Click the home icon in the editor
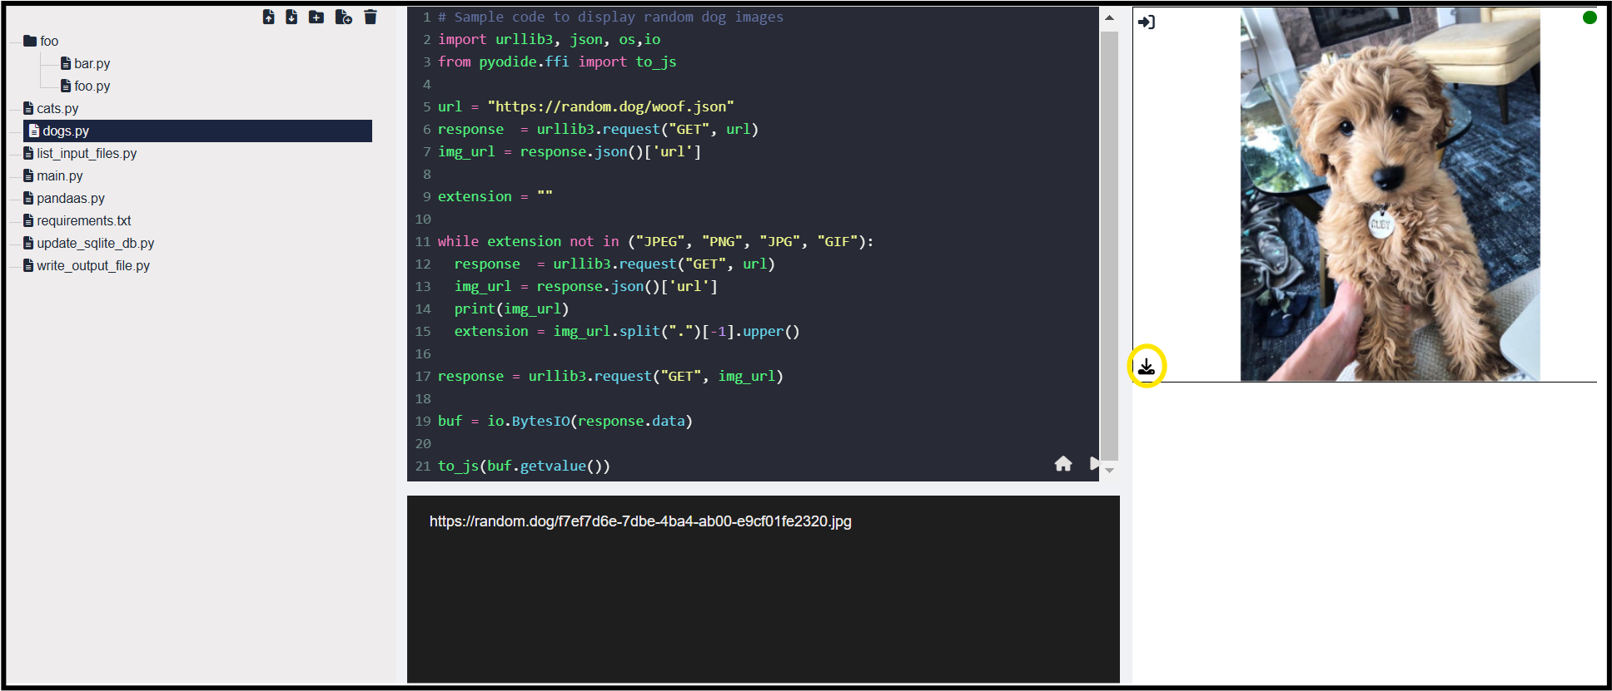This screenshot has height=691, width=1612. pos(1063,464)
